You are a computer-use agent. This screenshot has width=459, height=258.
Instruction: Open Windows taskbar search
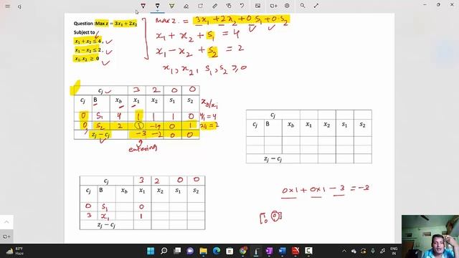click(x=164, y=251)
